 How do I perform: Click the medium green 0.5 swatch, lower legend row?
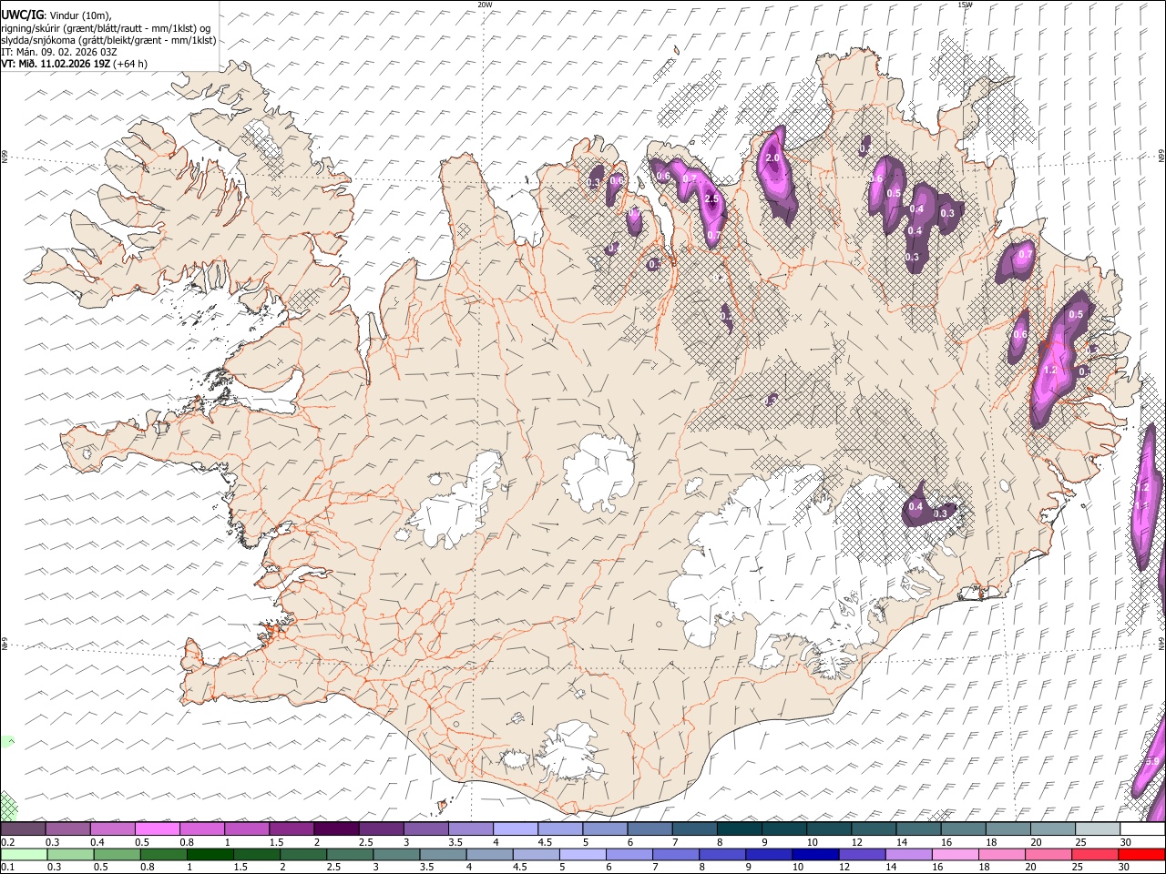[x=117, y=854]
